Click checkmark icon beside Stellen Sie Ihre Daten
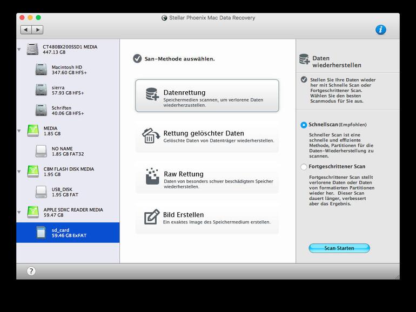This screenshot has height=312, width=416. 304,79
